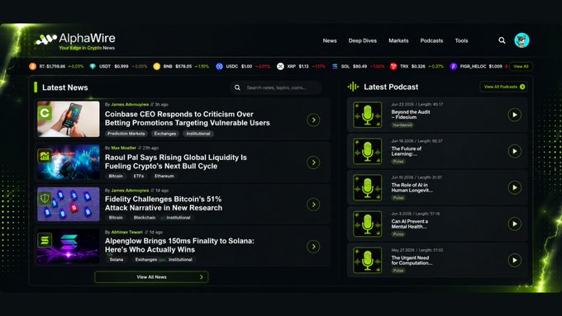
Task: Click Future of Learning microphone thumbnail
Action: 368,151
